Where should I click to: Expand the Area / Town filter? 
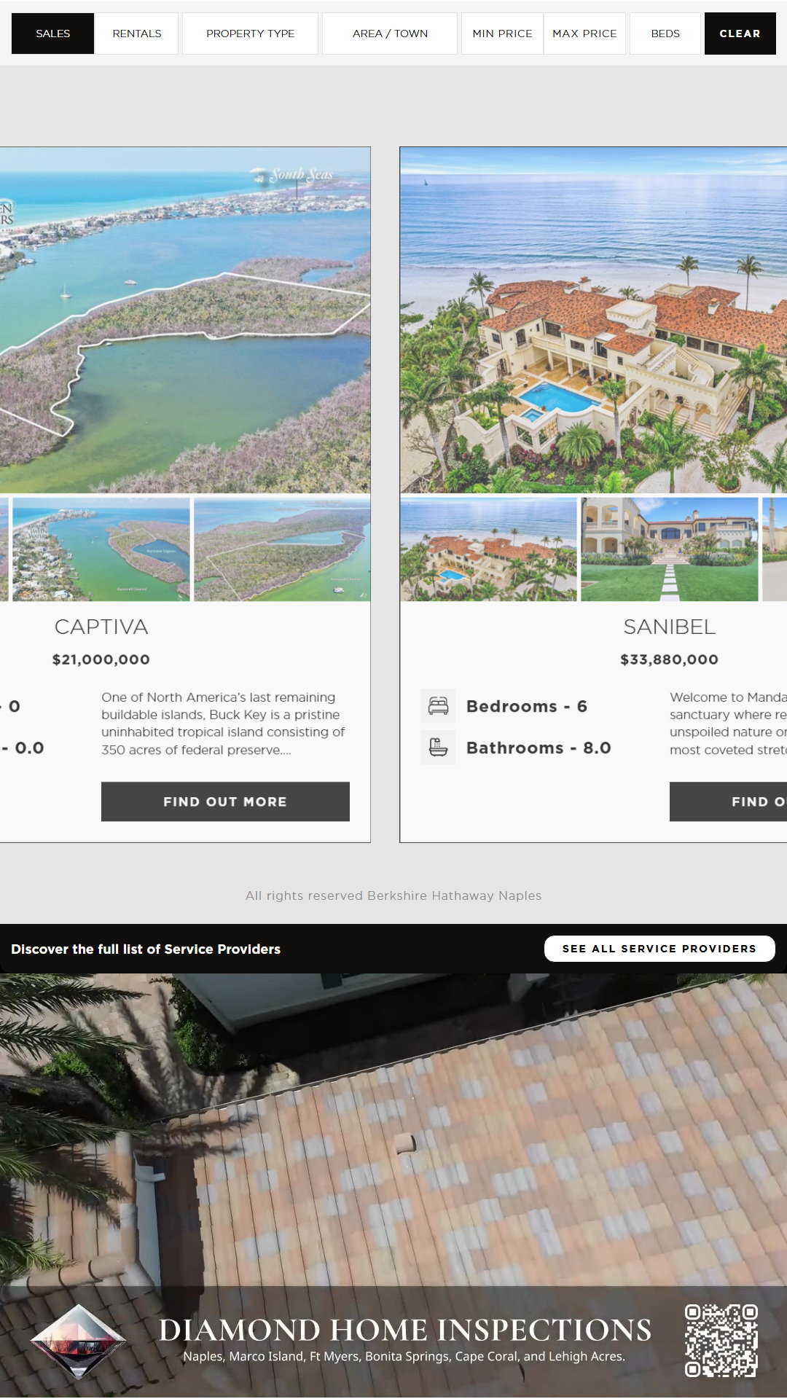click(390, 34)
